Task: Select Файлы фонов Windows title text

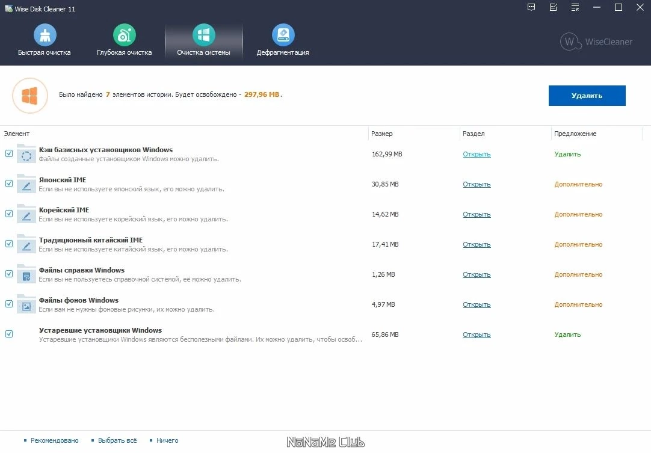Action: 78,300
